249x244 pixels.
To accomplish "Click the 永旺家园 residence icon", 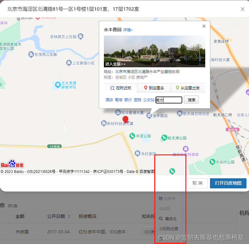I will pyautogui.click(x=138, y=153).
